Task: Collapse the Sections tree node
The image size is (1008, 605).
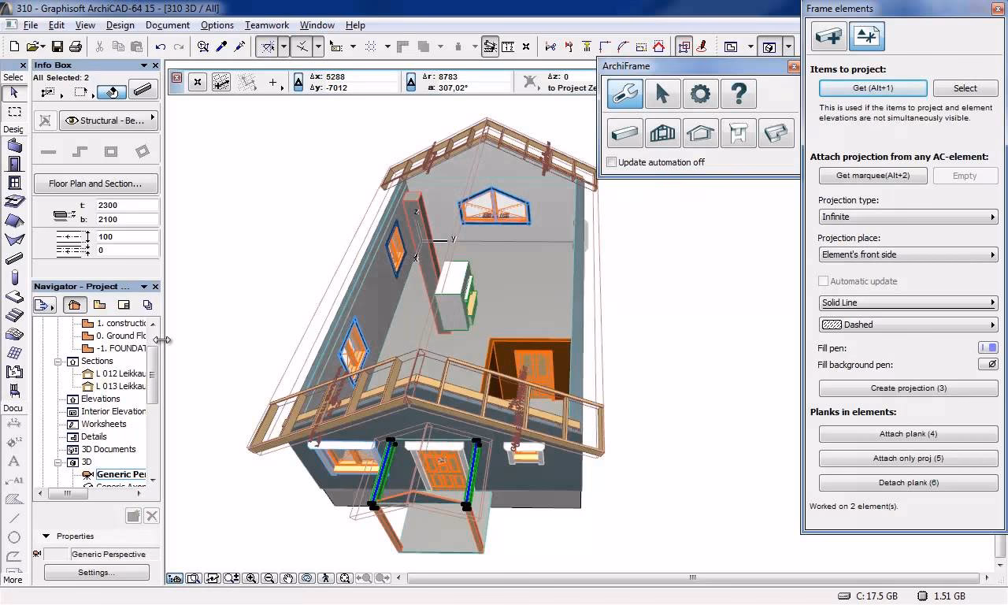Action: click(x=58, y=362)
